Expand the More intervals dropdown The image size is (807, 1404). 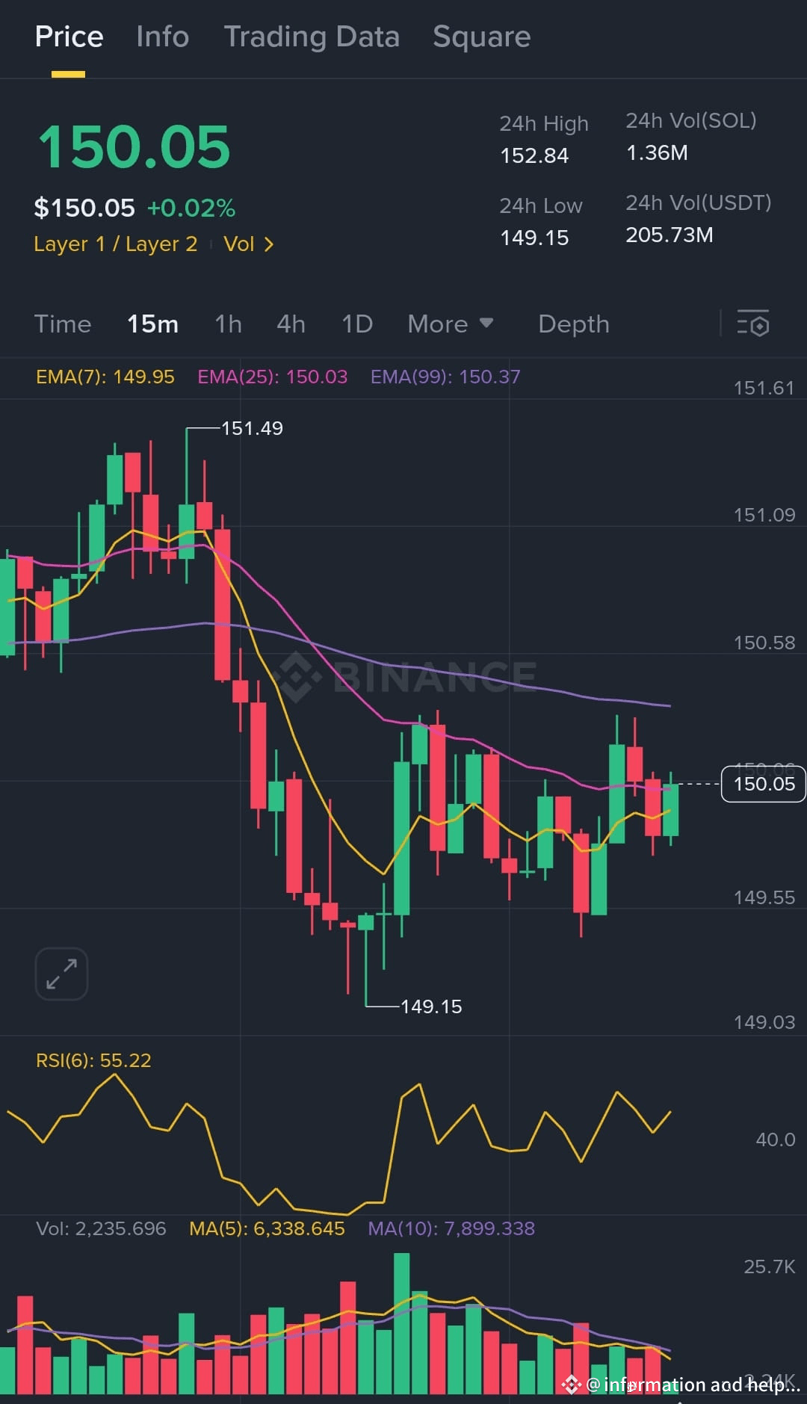pos(451,324)
